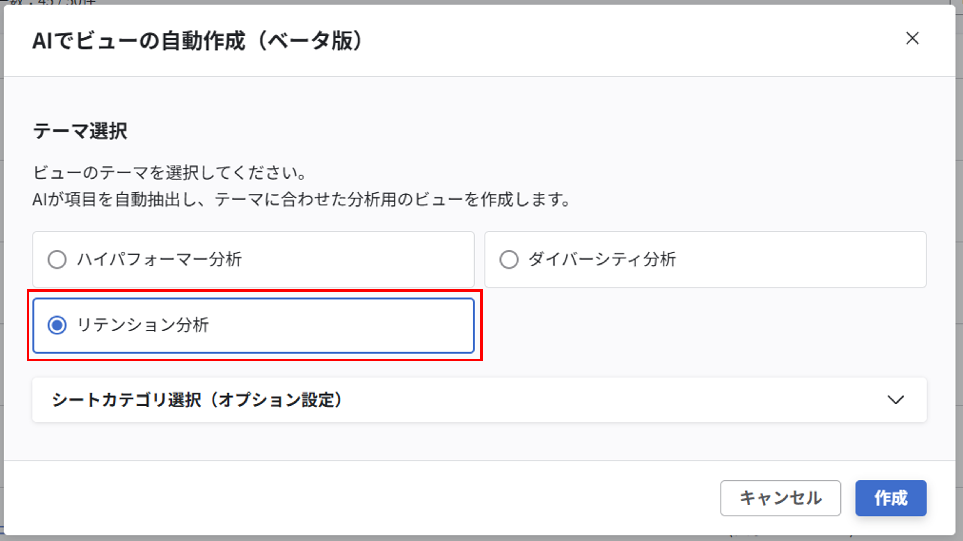Click the ダイバーシティ分析 label text

602,260
